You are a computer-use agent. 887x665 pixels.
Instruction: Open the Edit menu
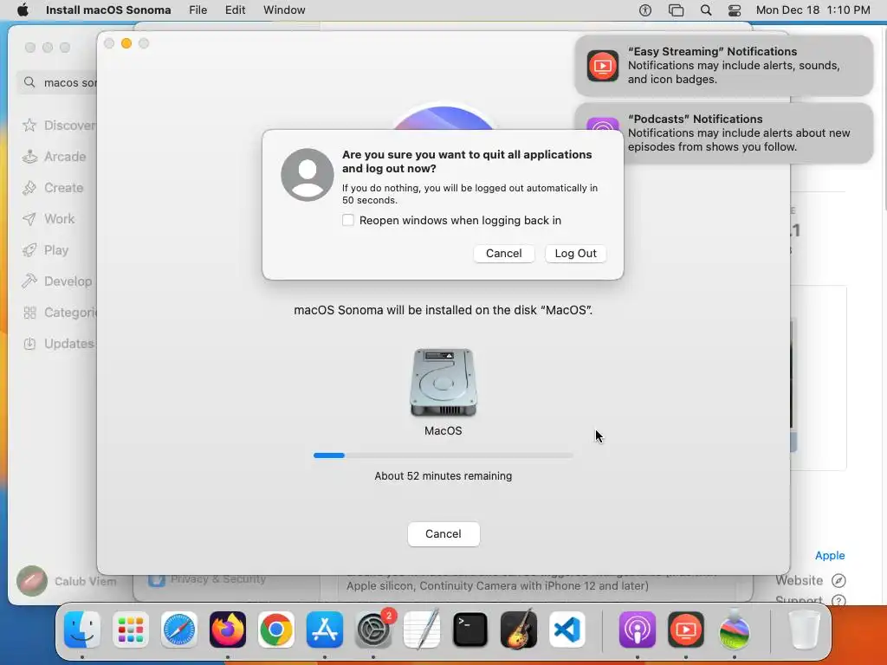click(235, 10)
